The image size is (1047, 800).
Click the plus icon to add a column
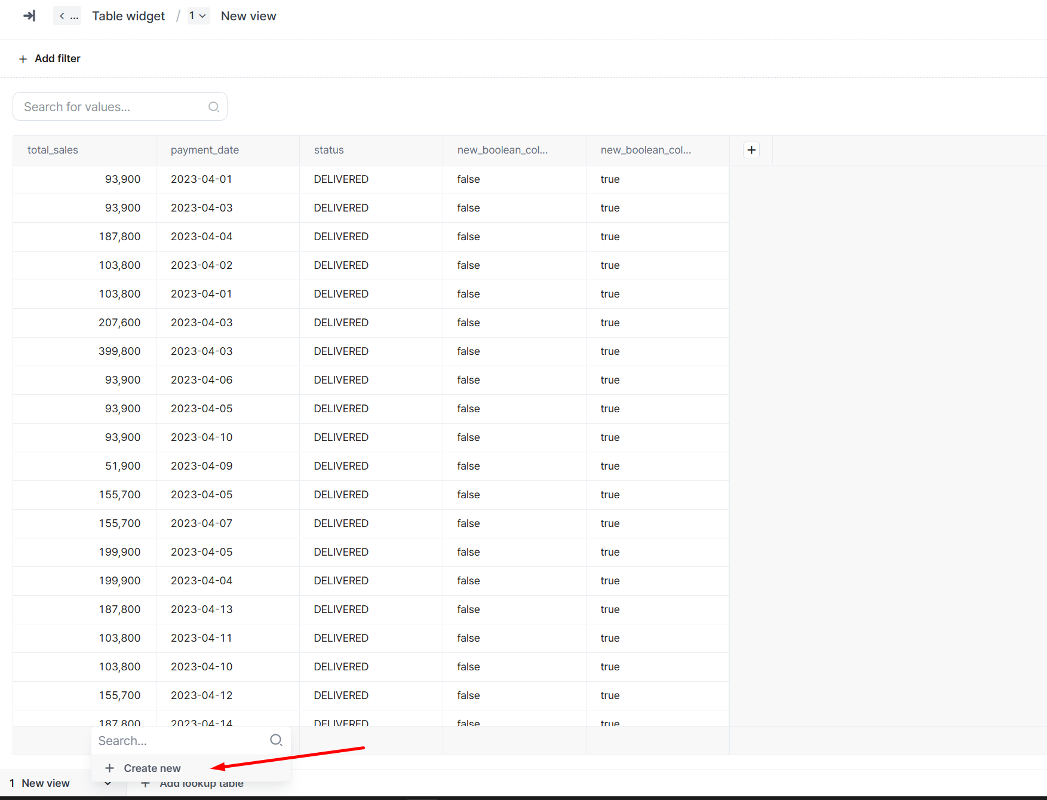coord(751,150)
